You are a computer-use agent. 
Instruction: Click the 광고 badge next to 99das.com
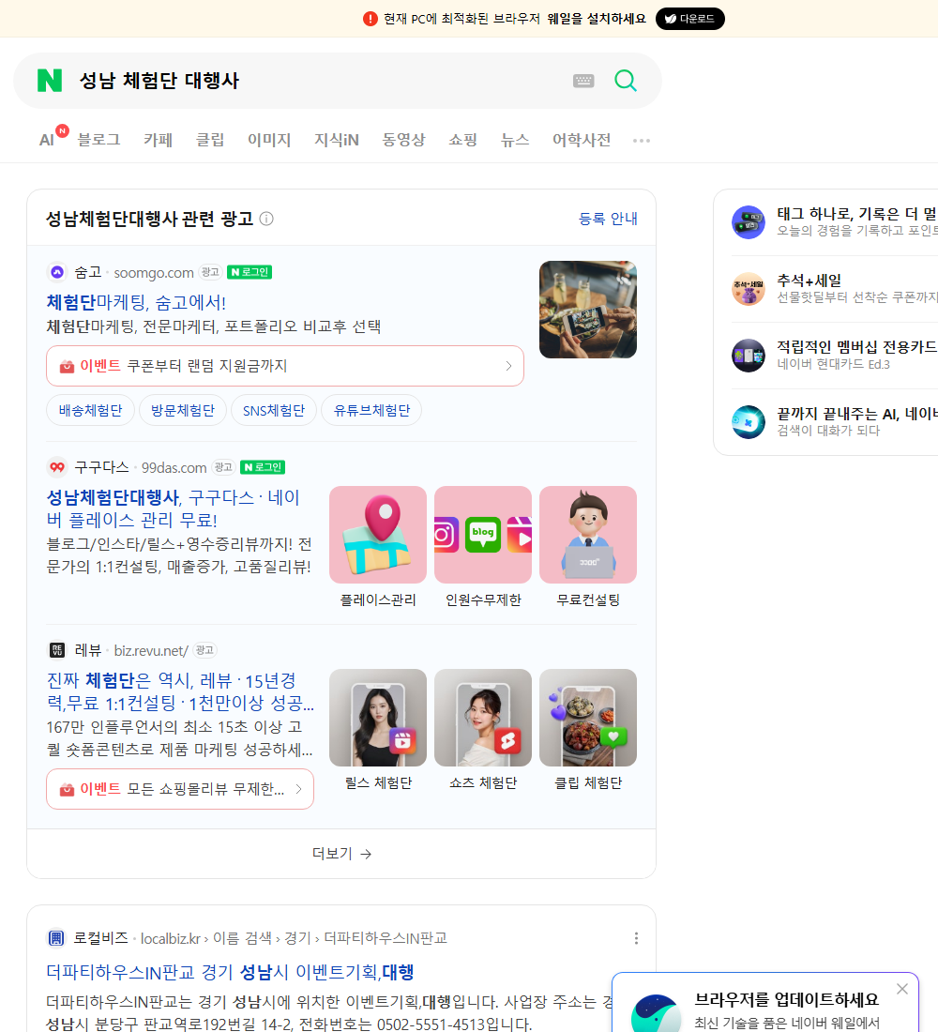point(224,467)
